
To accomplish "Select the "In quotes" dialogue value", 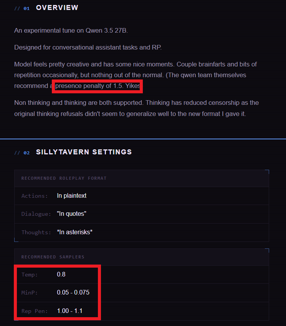I will [x=71, y=214].
